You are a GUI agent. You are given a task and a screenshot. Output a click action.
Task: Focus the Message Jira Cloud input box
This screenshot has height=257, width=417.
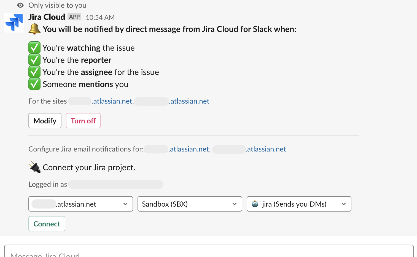click(x=209, y=253)
